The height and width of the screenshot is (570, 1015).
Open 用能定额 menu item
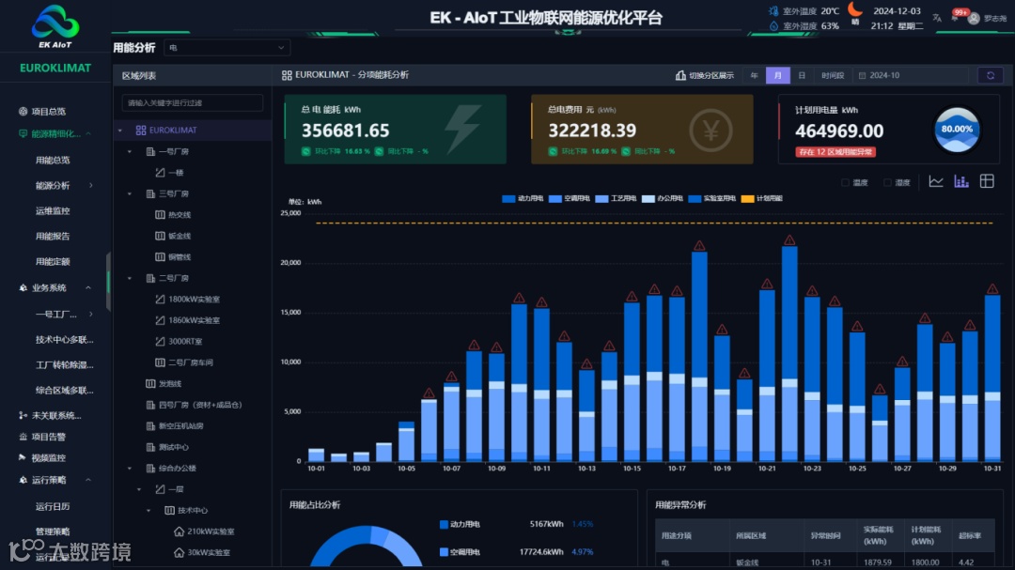coord(53,261)
